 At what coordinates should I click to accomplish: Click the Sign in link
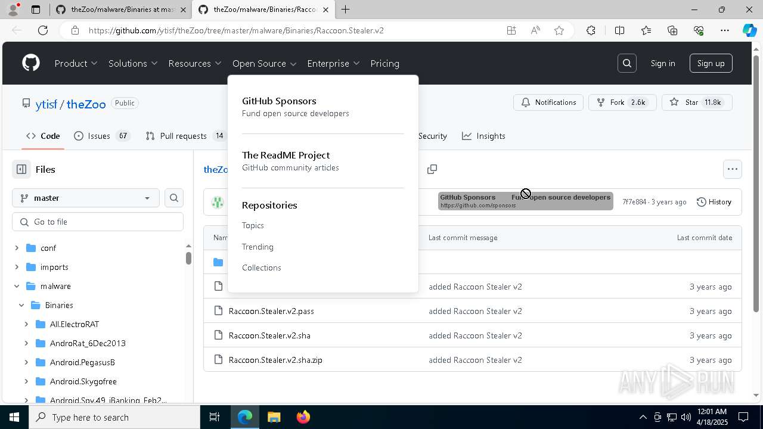(663, 63)
